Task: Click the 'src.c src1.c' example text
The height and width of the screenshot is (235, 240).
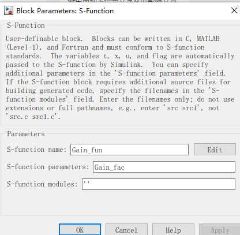Action: pos(33,117)
